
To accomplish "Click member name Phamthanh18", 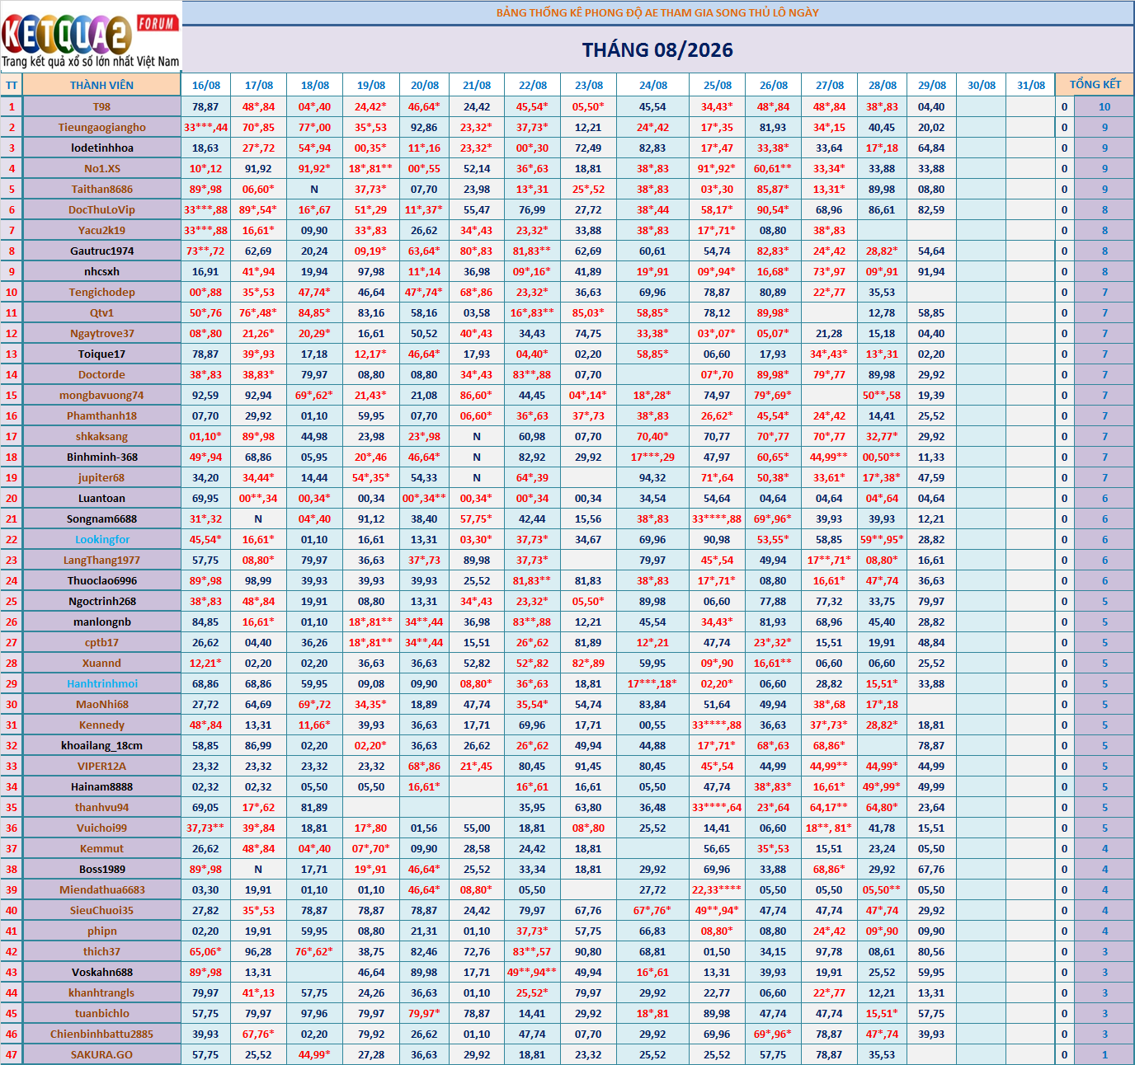I will pyautogui.click(x=101, y=415).
